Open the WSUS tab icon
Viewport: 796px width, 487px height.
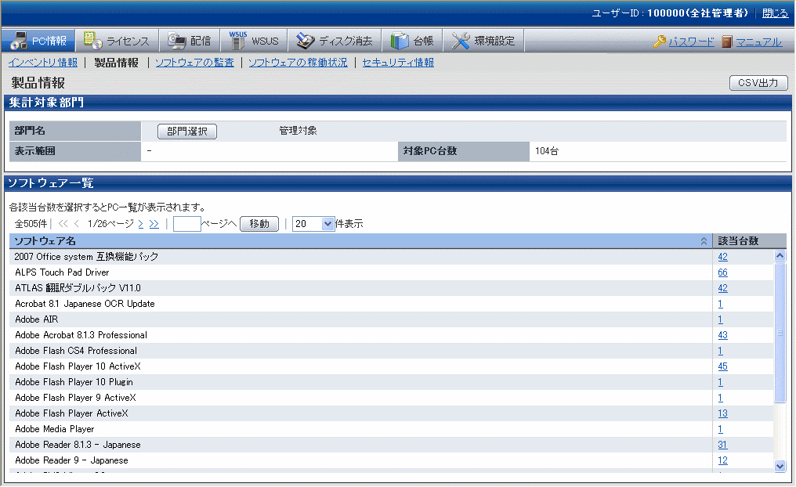point(238,41)
